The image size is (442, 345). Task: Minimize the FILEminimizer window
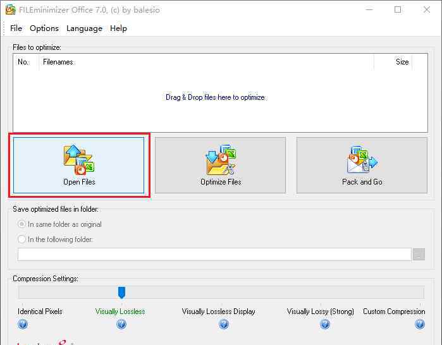pos(369,9)
